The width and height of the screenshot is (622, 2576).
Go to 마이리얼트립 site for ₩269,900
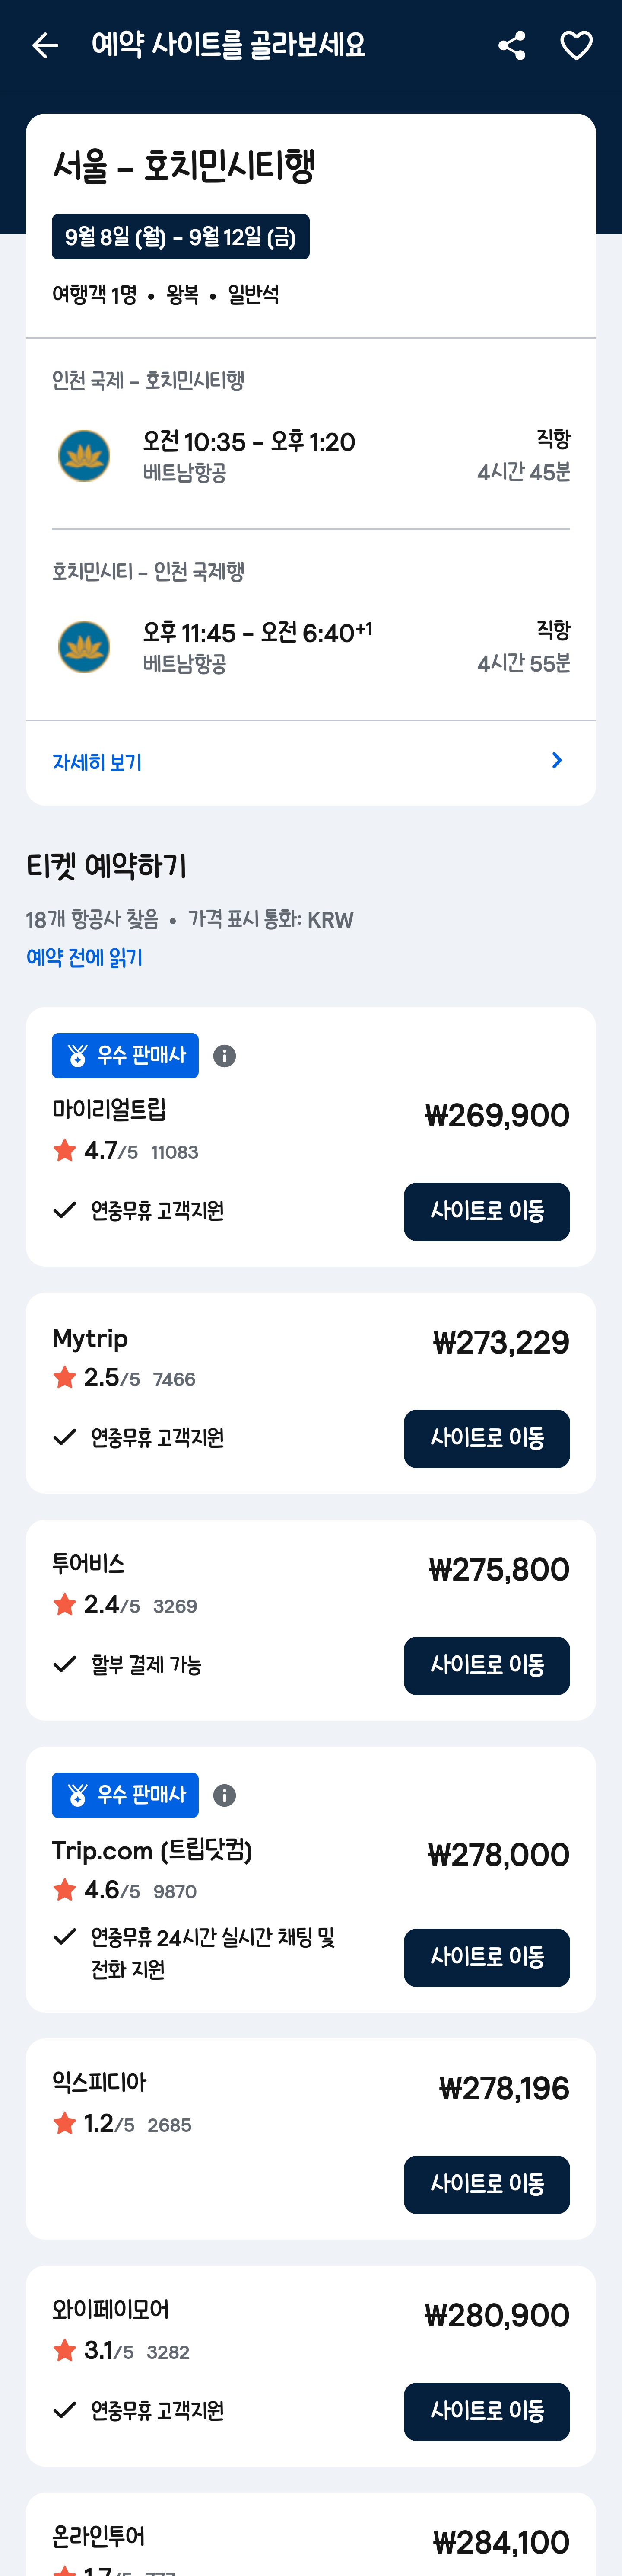(486, 1211)
